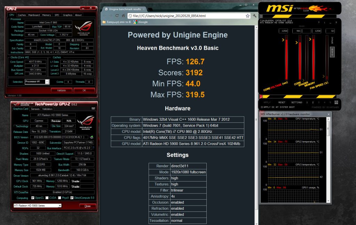This screenshot has width=356, height=225.
Task: Open the GPU-Z Sensors tab
Action: click(x=35, y=109)
